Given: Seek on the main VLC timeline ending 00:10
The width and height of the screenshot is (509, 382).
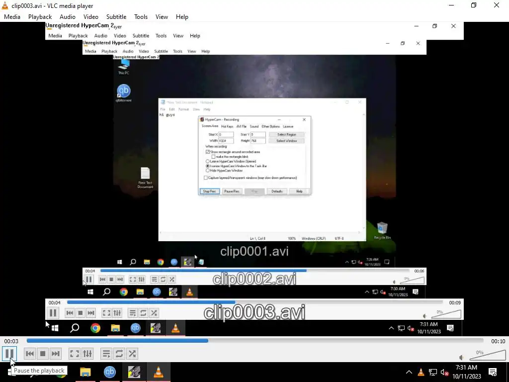Looking at the screenshot, I should [x=255, y=341].
